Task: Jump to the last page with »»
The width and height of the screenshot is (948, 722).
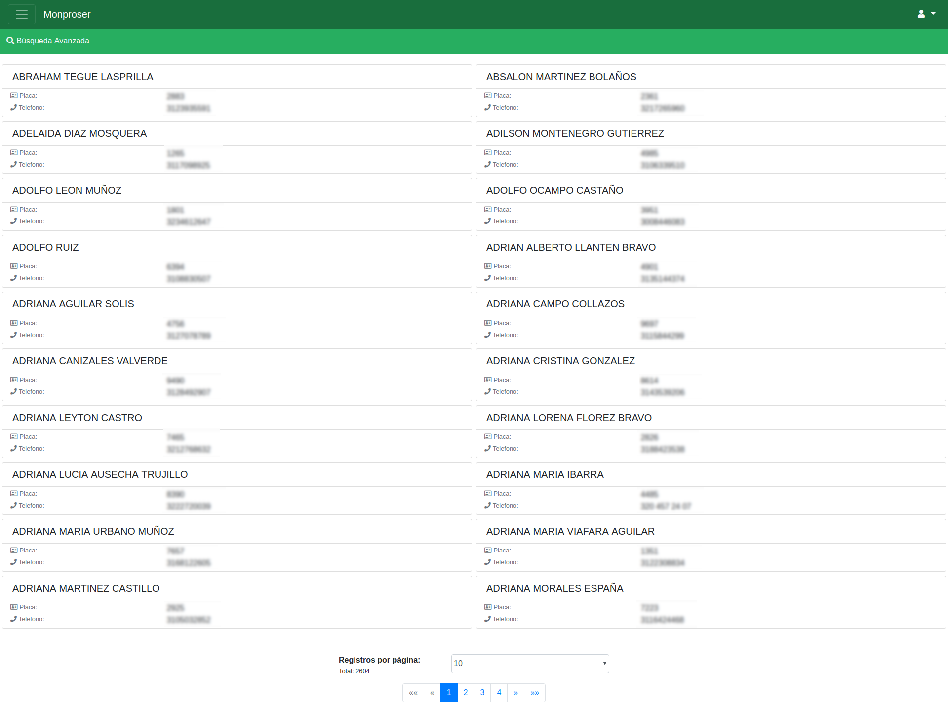Action: point(535,693)
